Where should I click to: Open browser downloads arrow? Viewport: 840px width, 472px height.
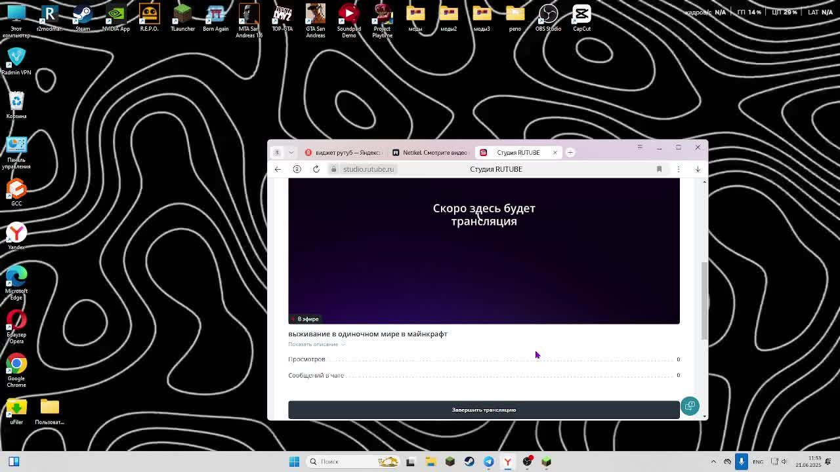[x=698, y=169]
